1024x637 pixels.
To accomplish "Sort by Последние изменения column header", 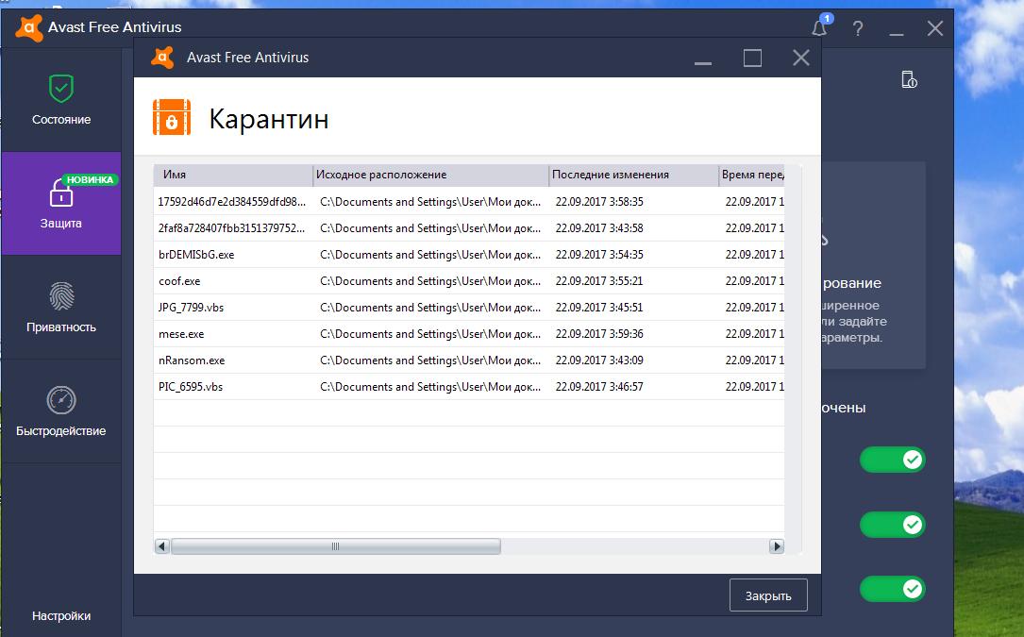I will pos(632,175).
